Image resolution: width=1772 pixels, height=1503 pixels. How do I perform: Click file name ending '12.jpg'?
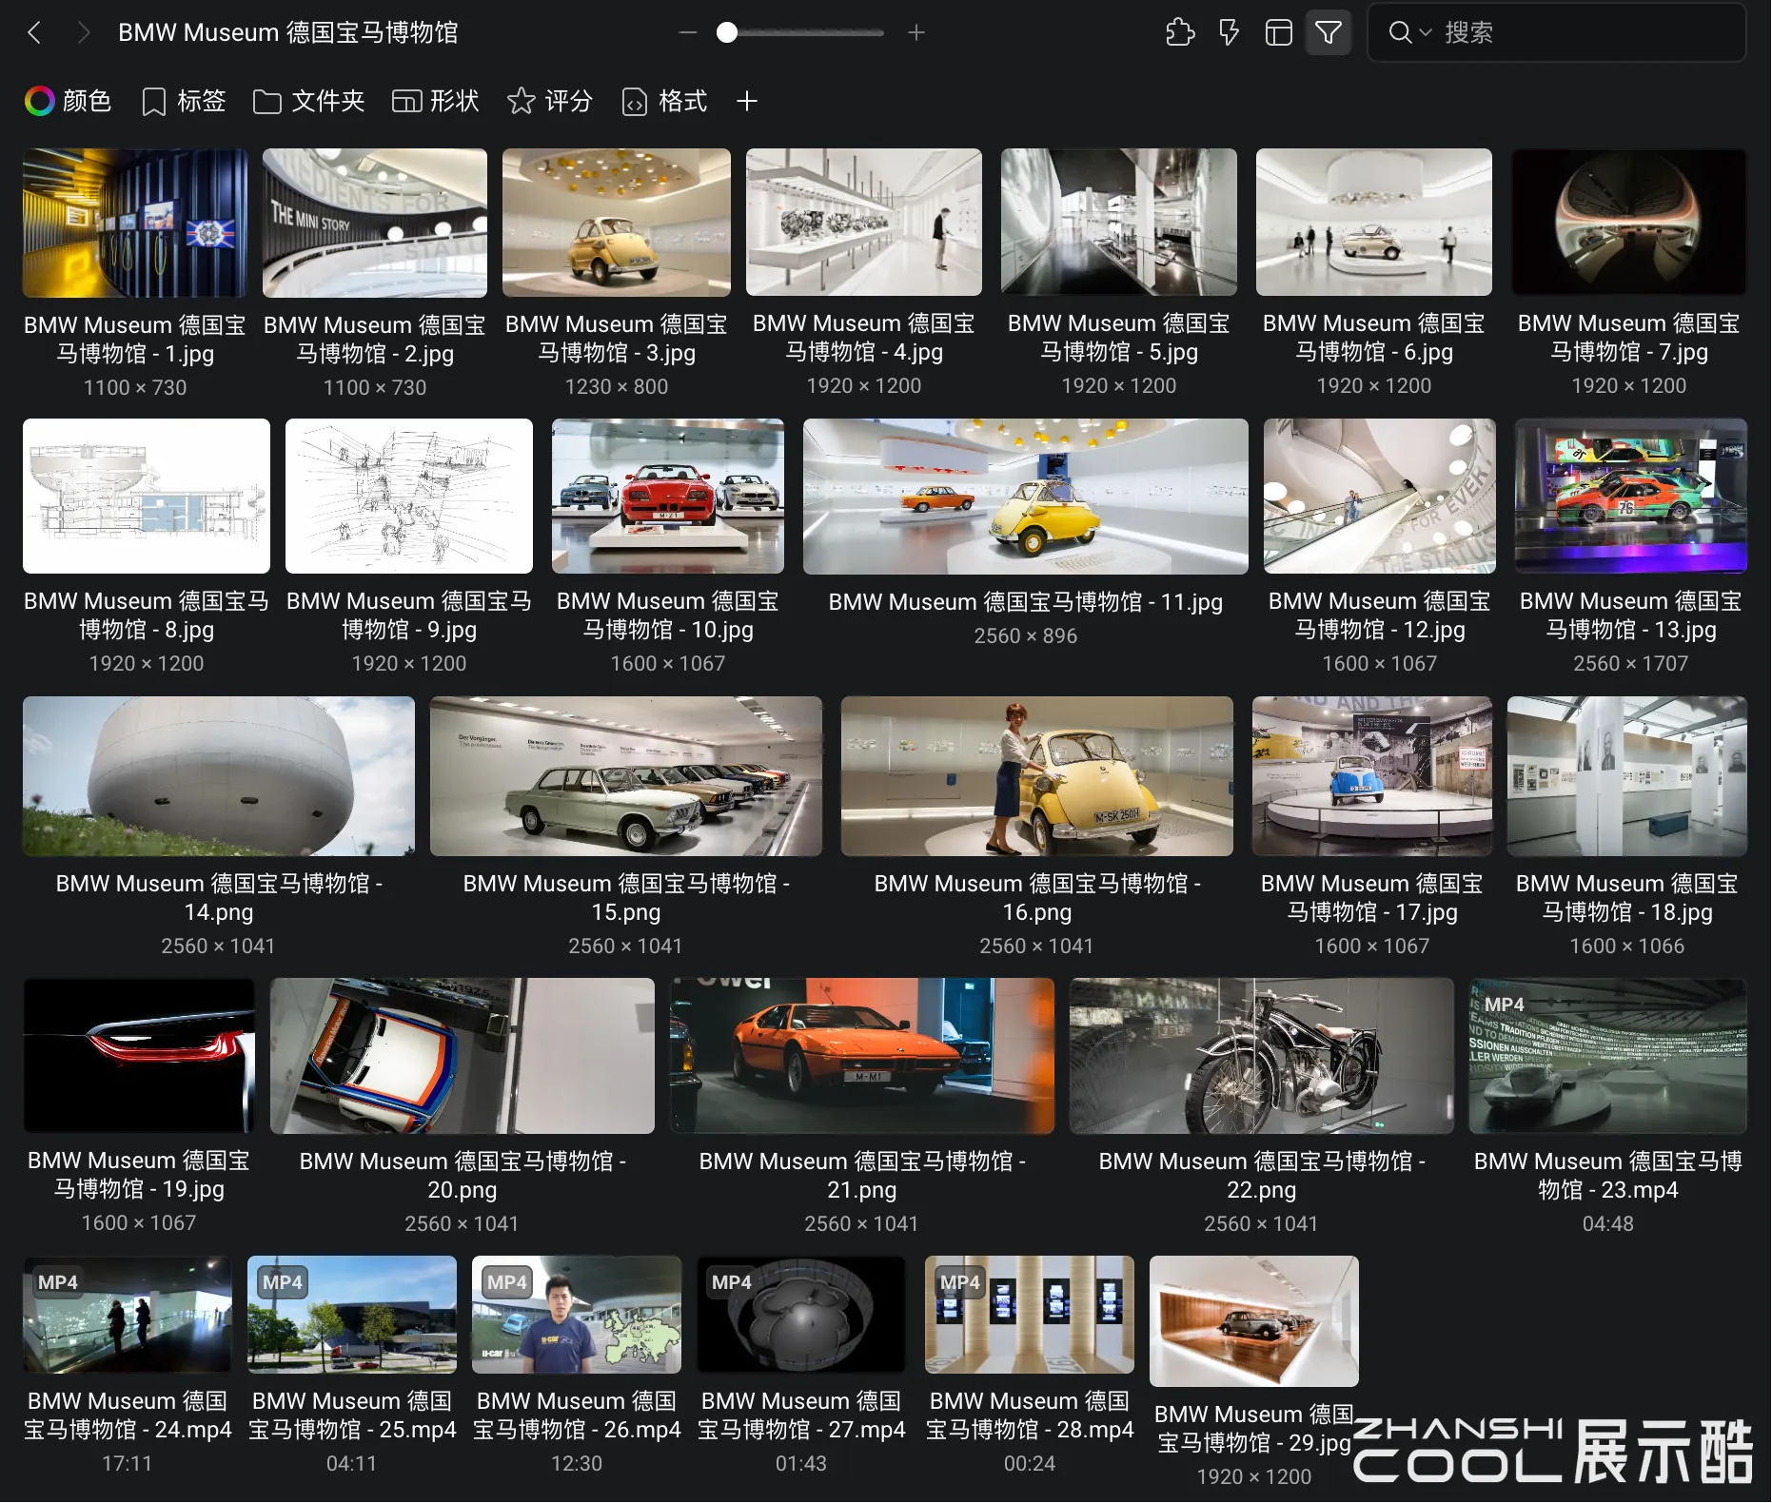click(x=1380, y=615)
